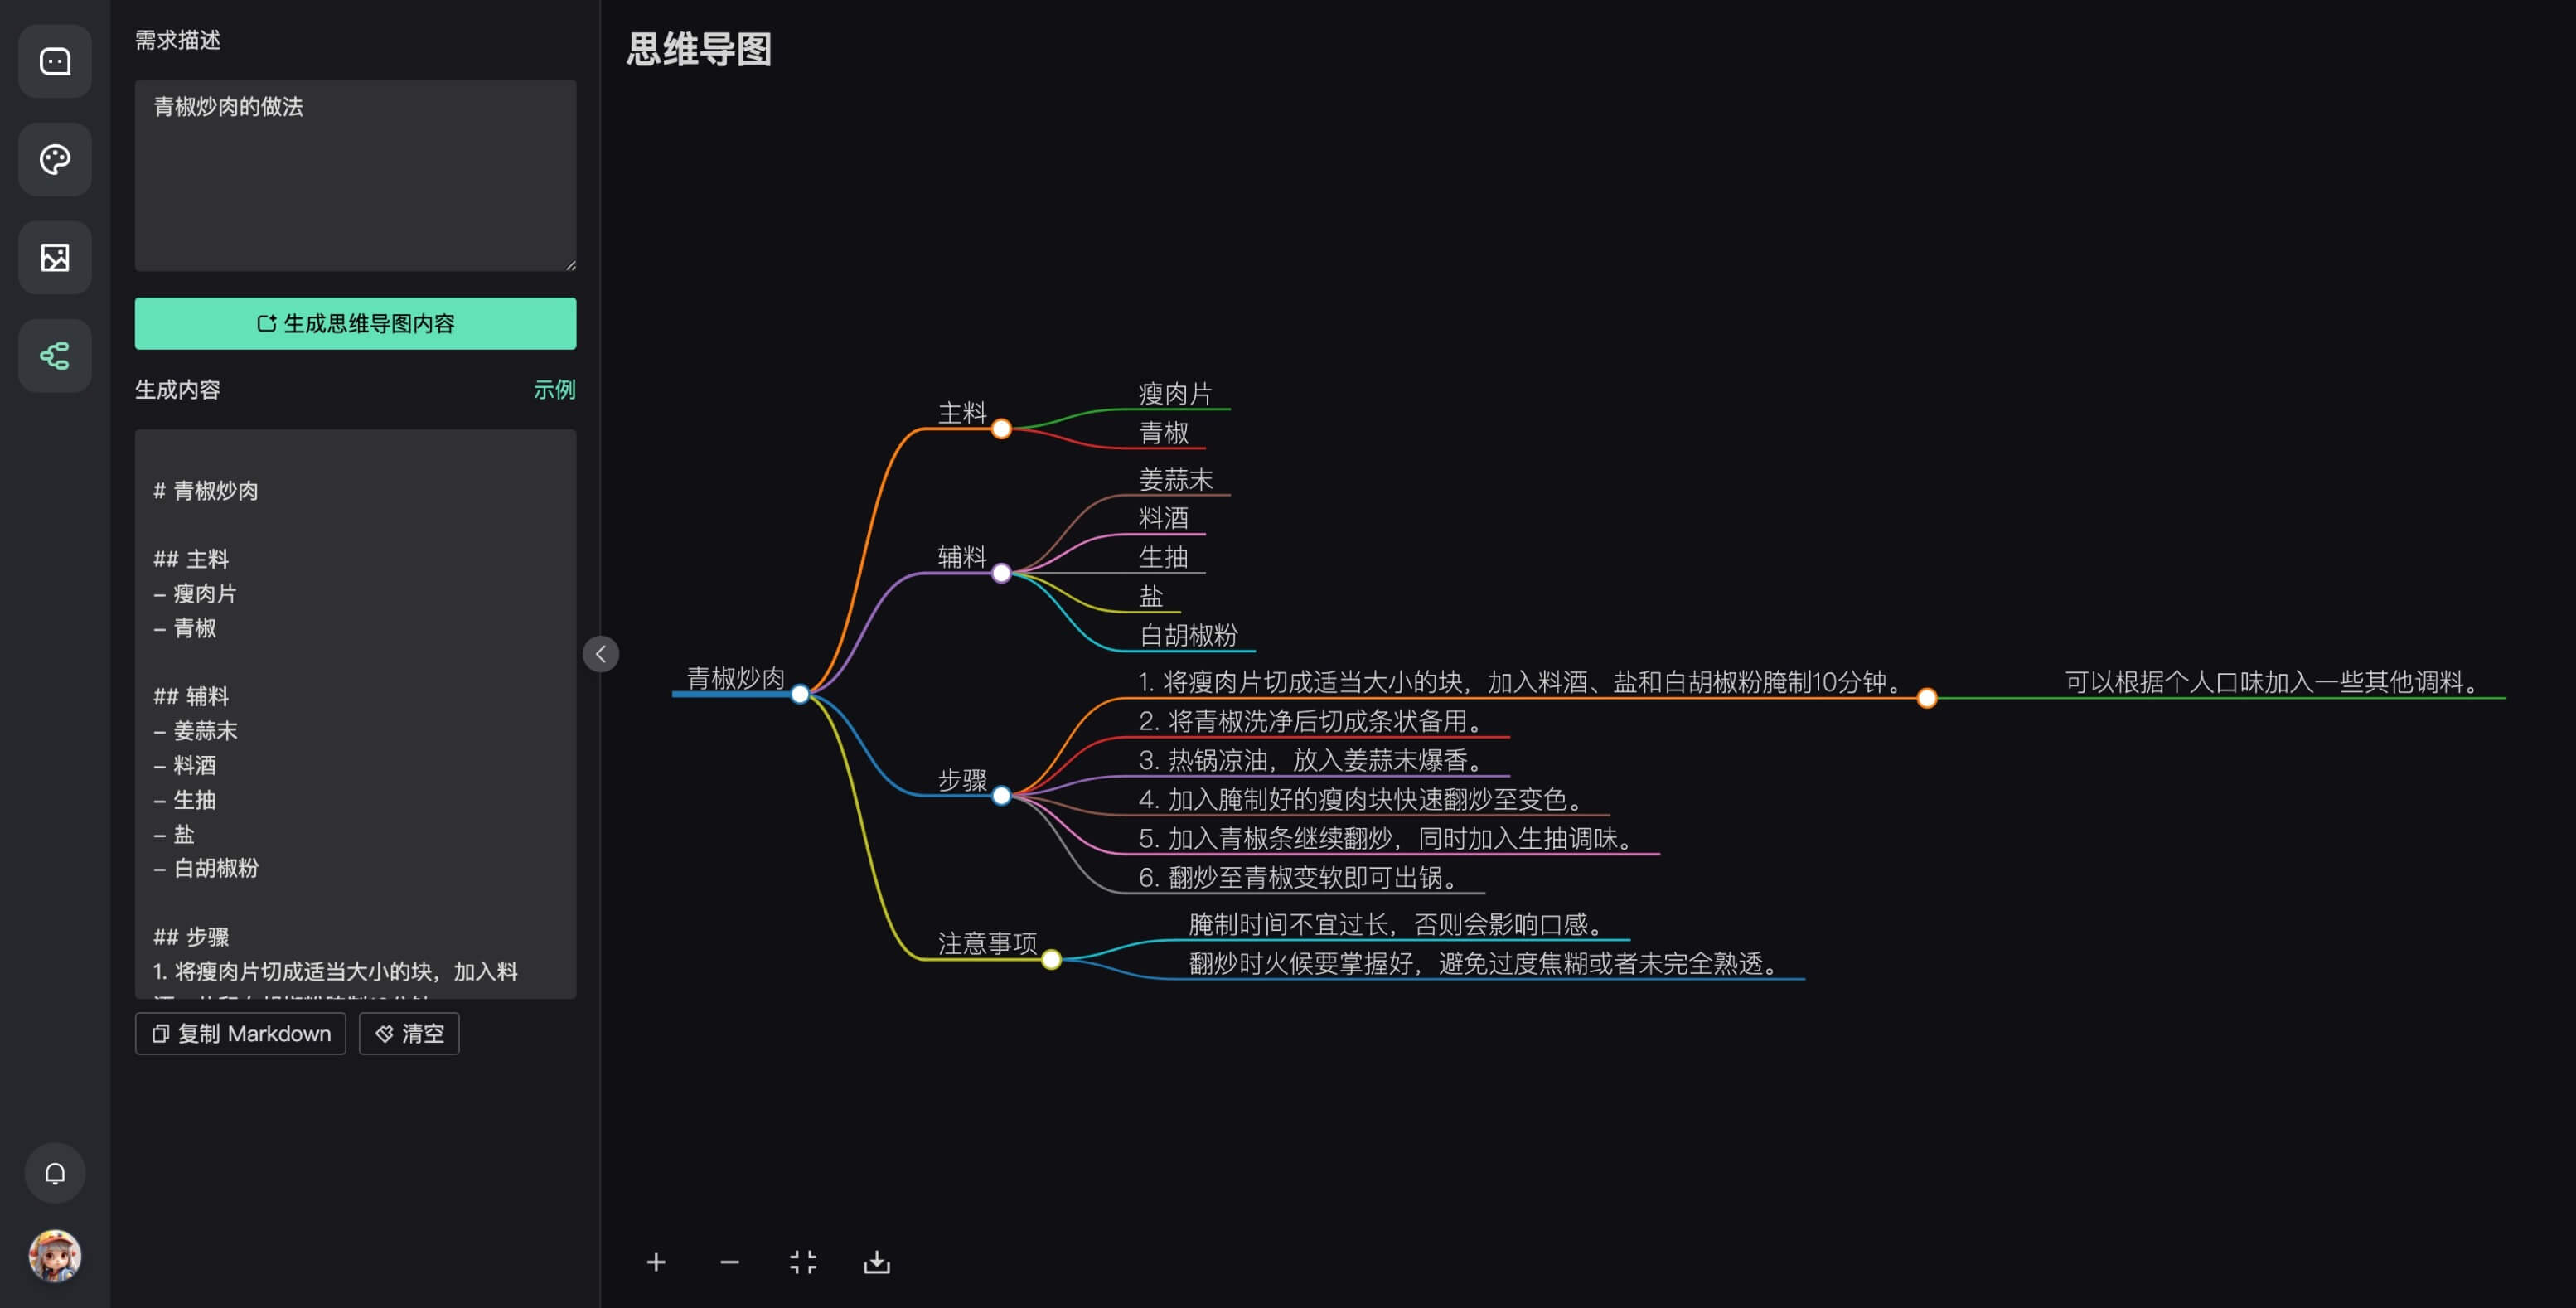Select the mind map sidebar icon
This screenshot has height=1308, width=2576.
(x=55, y=356)
